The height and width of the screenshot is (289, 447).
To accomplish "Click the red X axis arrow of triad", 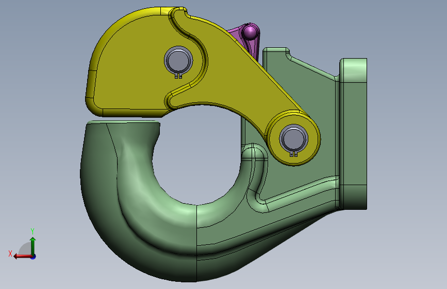I will pyautogui.click(x=23, y=256).
